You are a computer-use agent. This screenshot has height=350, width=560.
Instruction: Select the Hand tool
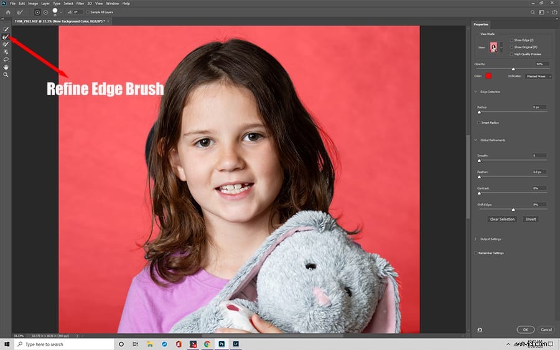tap(6, 67)
